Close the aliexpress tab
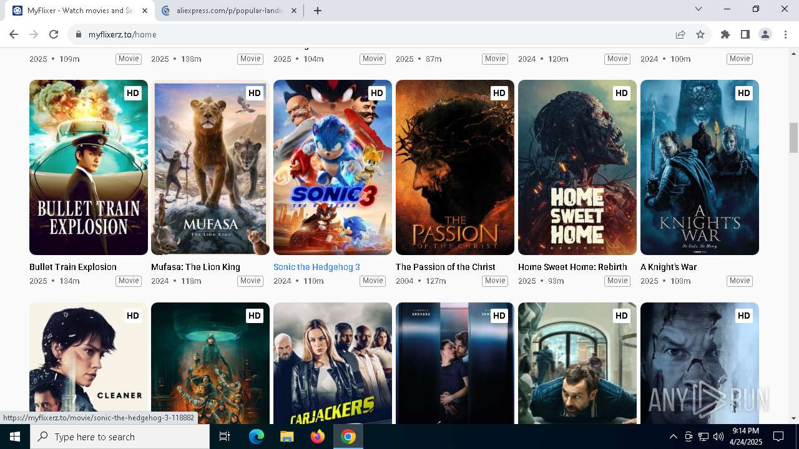799x449 pixels. click(x=293, y=11)
